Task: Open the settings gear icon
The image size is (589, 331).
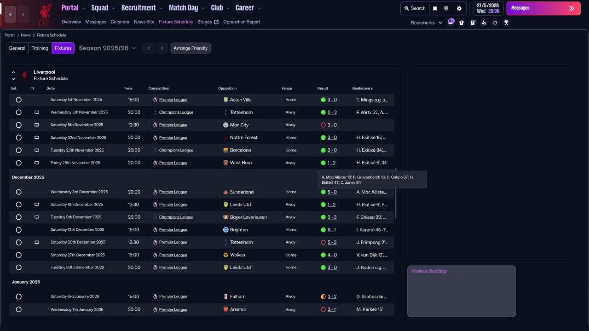Action: [459, 8]
